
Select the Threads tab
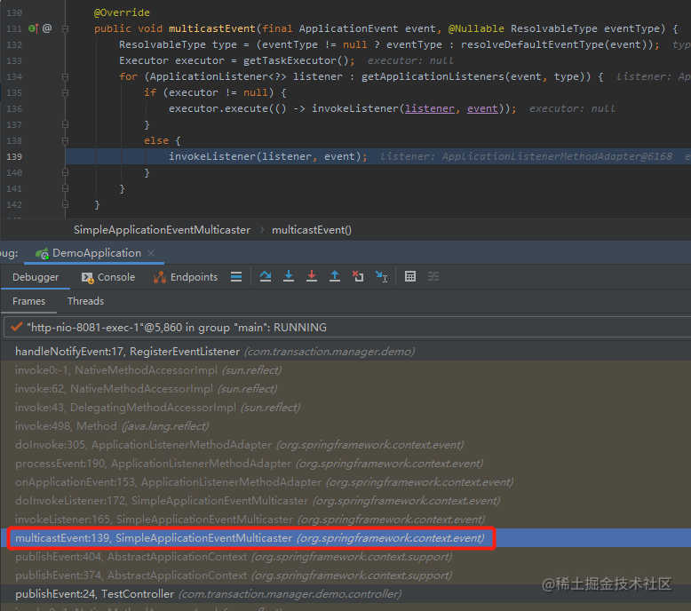[x=85, y=301]
